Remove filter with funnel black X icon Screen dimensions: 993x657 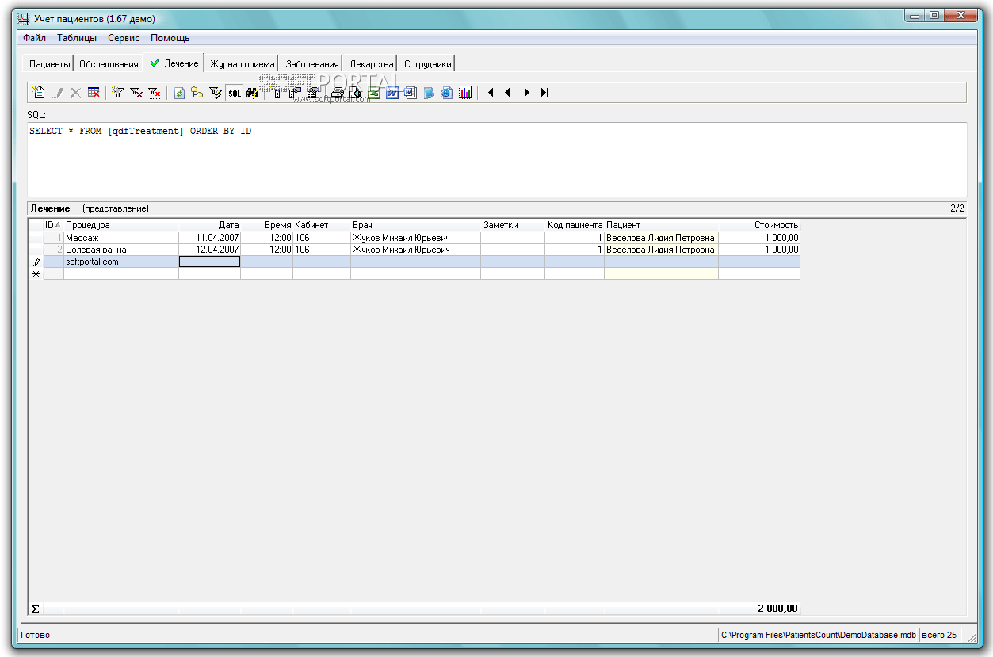(x=136, y=93)
